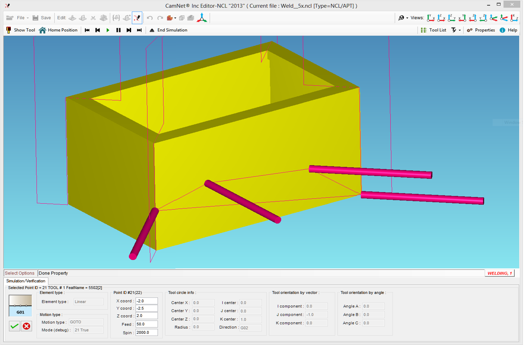This screenshot has height=345, width=524.
Task: Click the highlighted toolpath edit icon
Action: 137,18
